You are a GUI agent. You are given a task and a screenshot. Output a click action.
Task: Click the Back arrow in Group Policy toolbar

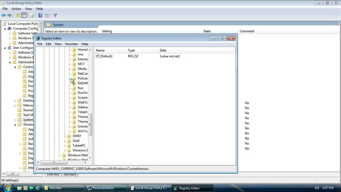pyautogui.click(x=3, y=15)
